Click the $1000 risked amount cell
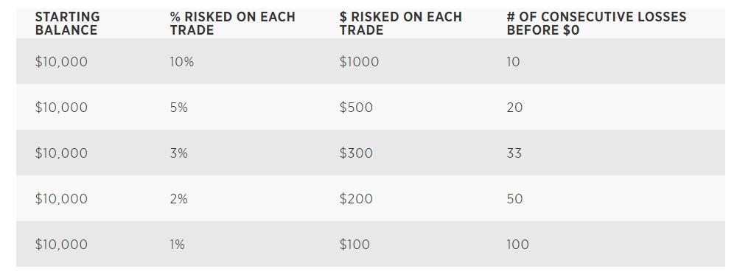737x280 pixels. 359,62
